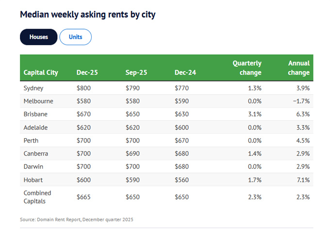Screen dimensions: 330x237
Task: Click the Domain Rent Report source text
Action: click(76, 220)
